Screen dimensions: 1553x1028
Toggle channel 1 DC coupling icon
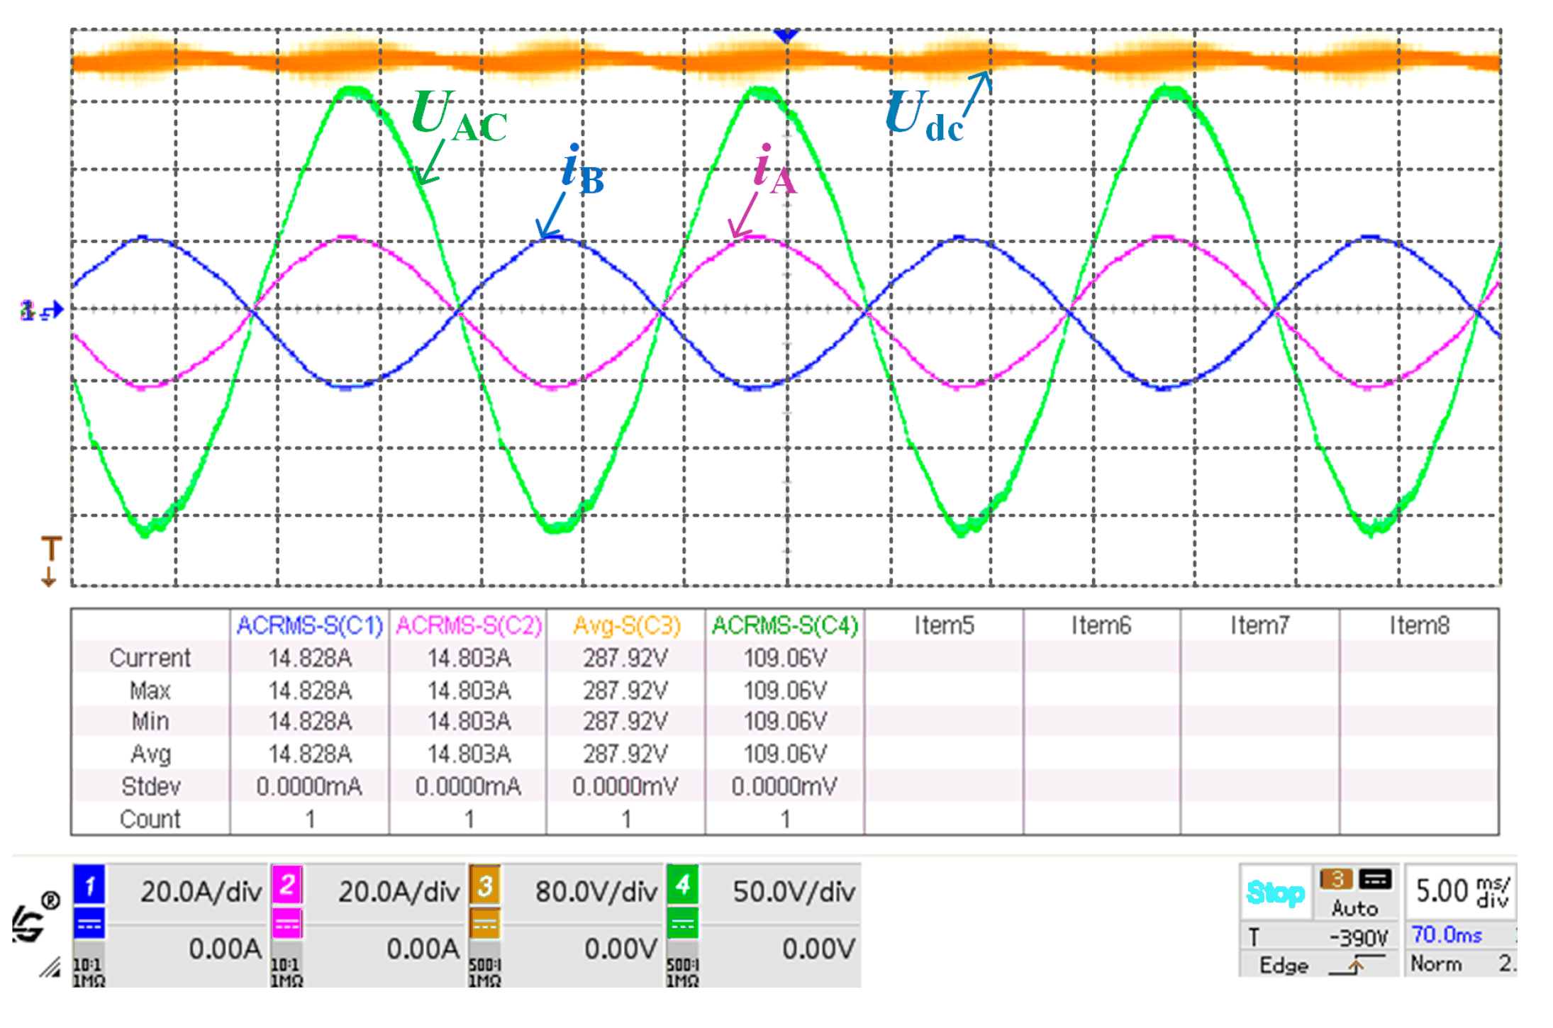[89, 924]
